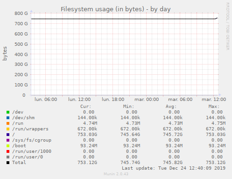The height and width of the screenshot is (179, 232).
Task: Click the Cur: column header
Action: [86, 107]
